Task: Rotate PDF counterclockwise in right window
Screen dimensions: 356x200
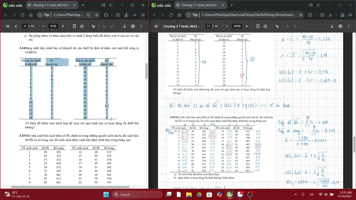Action: pyautogui.click(x=265, y=26)
